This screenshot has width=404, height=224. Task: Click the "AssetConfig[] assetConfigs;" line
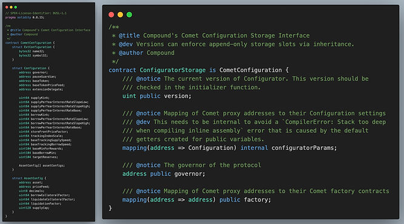tap(42, 166)
